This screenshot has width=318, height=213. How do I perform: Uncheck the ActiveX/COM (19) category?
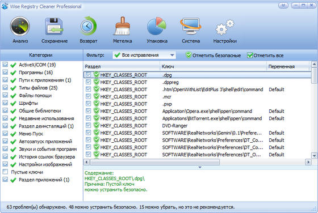(x=5, y=65)
